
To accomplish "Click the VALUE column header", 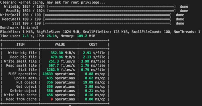I will 60,44.
